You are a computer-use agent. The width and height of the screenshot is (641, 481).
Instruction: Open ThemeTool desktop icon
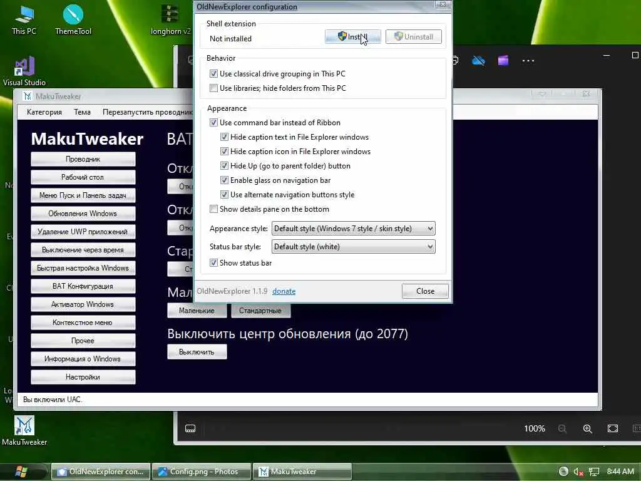coord(73,19)
